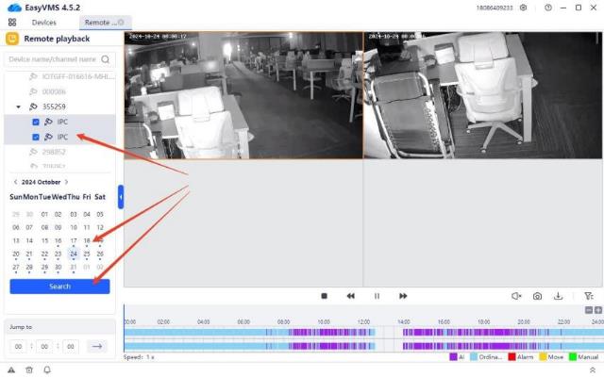Image resolution: width=604 pixels, height=377 pixels.
Task: Click the rewind playback icon
Action: point(350,296)
